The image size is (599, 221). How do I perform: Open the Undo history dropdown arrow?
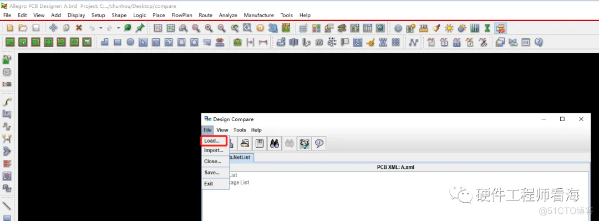pyautogui.click(x=100, y=28)
